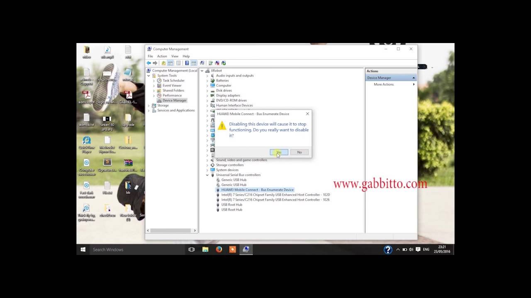Select the Display adapters category
Image resolution: width=531 pixels, height=298 pixels.
coord(228,96)
